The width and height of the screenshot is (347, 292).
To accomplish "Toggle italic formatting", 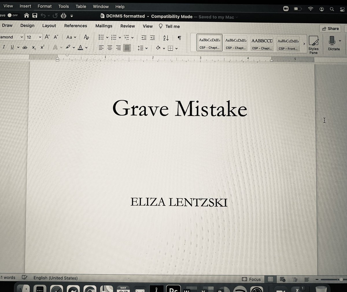I will pos(4,47).
